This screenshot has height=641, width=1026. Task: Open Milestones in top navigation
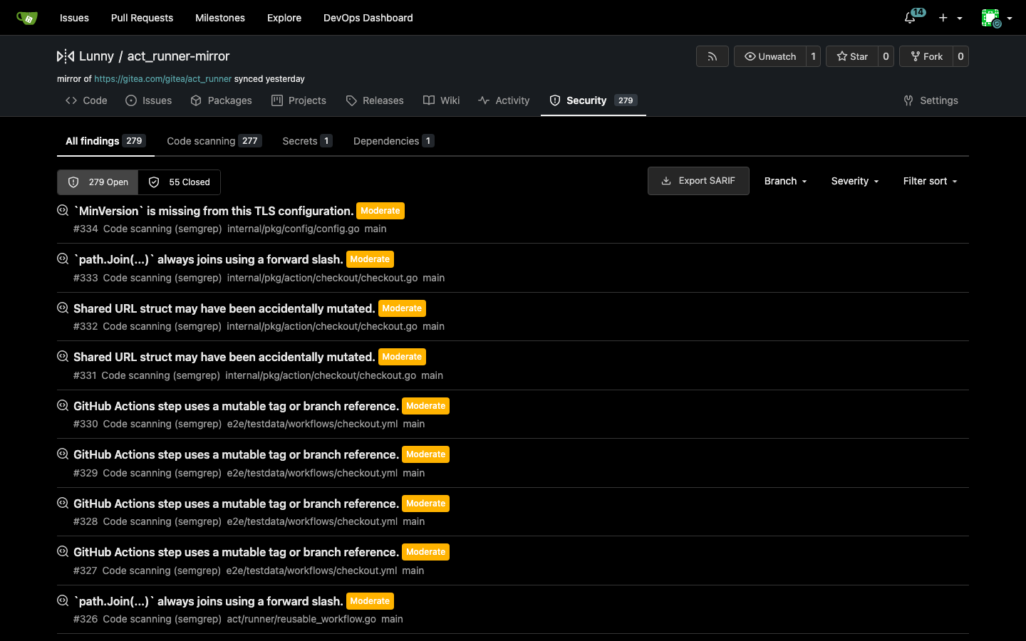pyautogui.click(x=220, y=18)
